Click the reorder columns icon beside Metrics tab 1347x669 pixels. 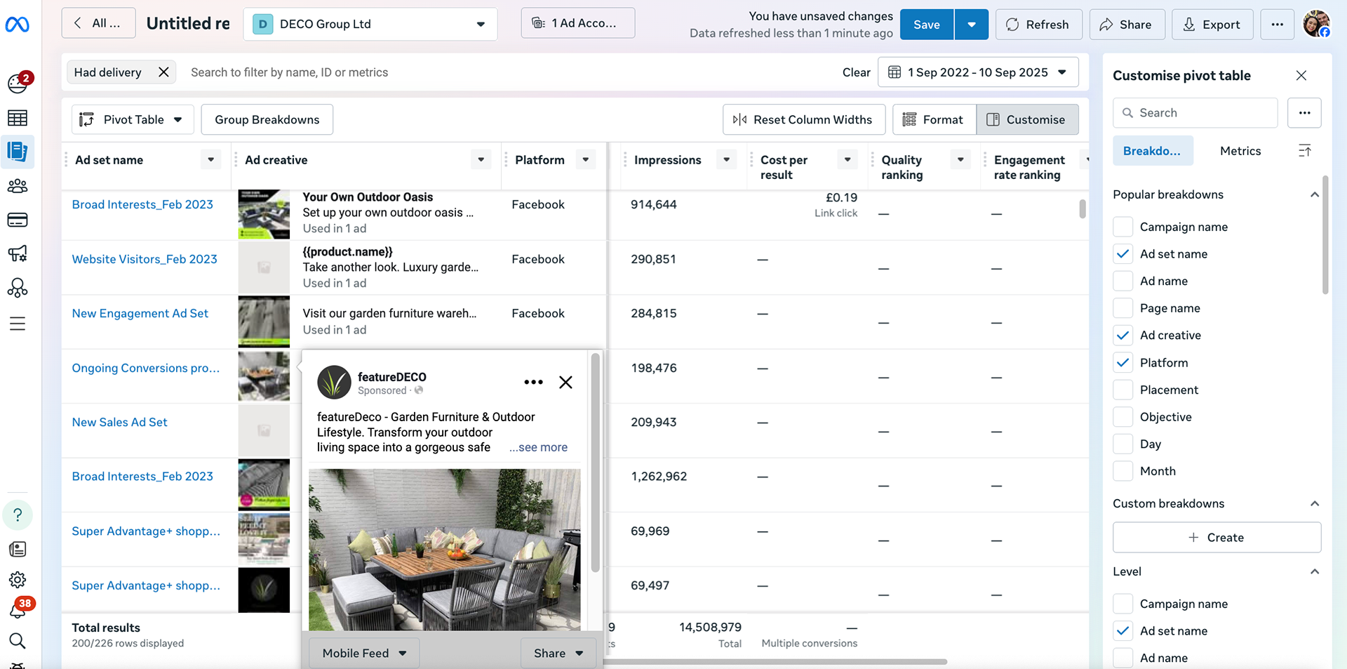[1305, 151]
